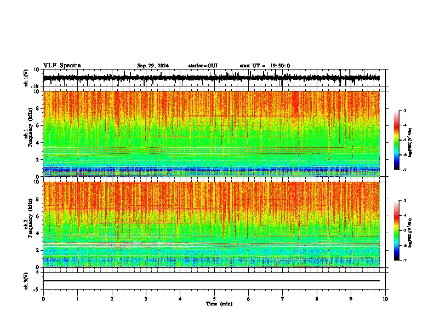Click inside the ch.2 spectrogram panel
This screenshot has height=335, width=434.
point(212,224)
